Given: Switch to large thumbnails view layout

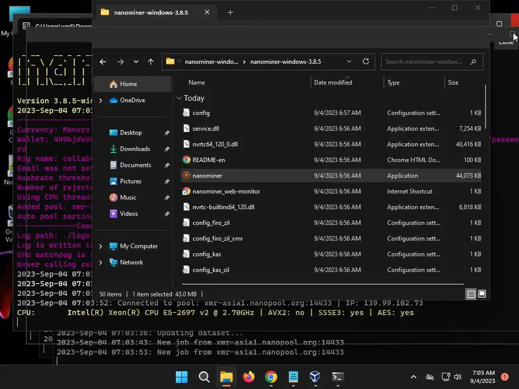Looking at the screenshot, I should click(x=482, y=294).
